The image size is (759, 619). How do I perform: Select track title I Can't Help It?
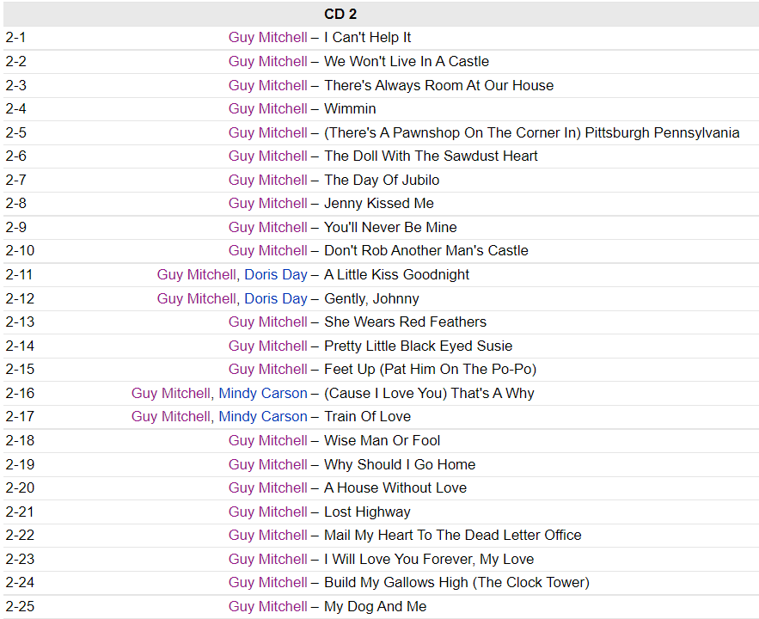pos(367,37)
